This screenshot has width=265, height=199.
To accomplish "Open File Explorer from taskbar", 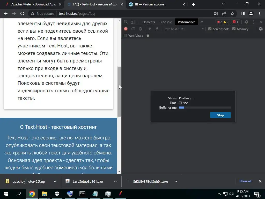I will tap(45, 194).
